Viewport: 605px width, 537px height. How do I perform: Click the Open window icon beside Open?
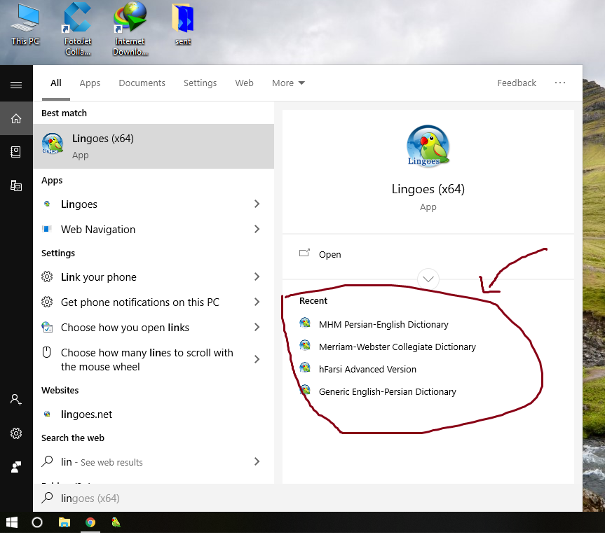pos(304,253)
